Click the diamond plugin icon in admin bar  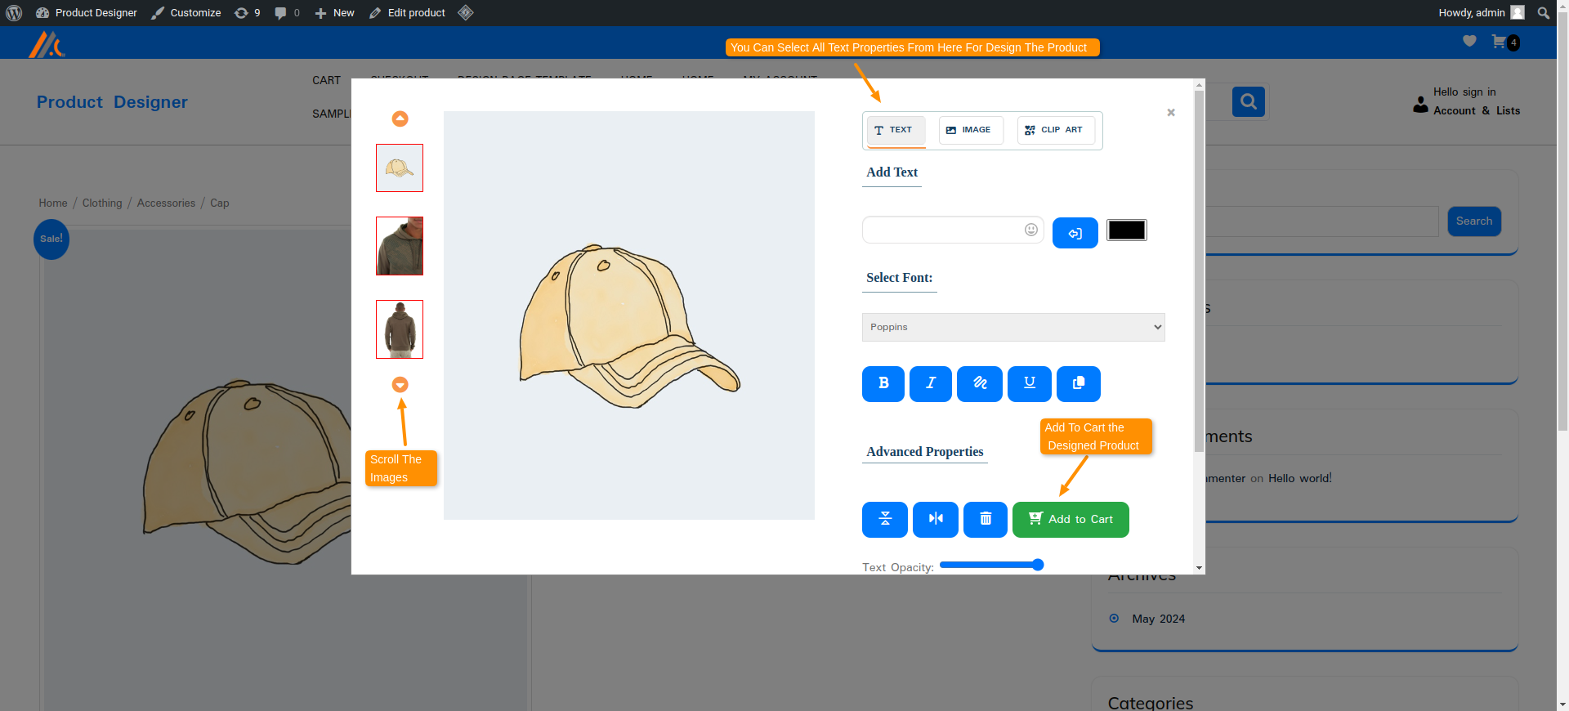466,13
